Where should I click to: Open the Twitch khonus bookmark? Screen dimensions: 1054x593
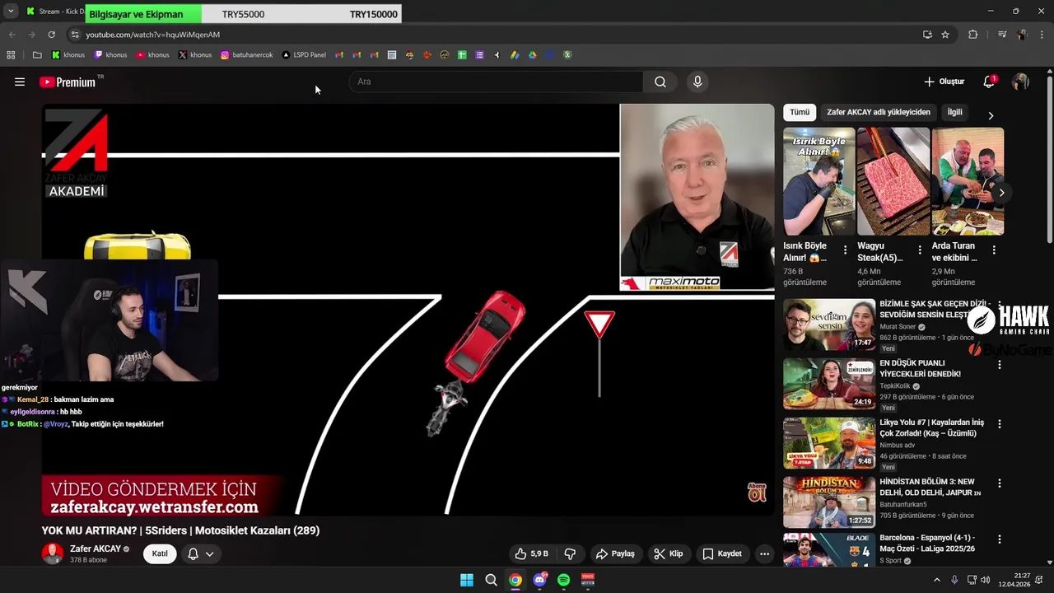point(110,55)
